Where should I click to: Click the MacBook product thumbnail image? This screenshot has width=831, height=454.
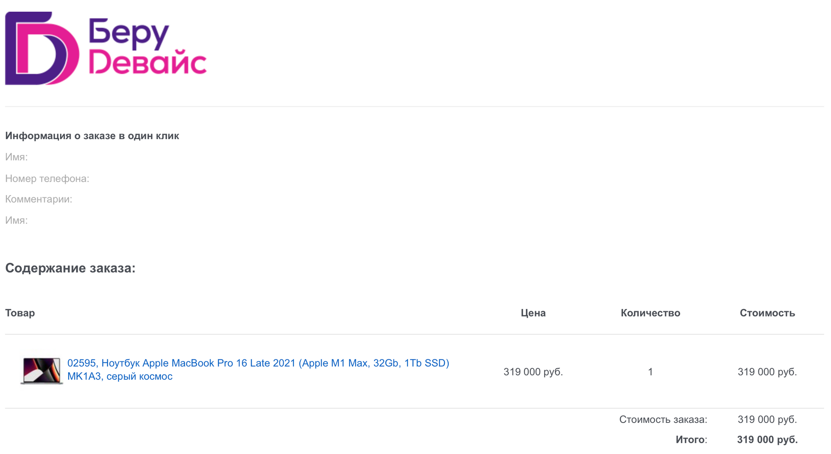42,371
